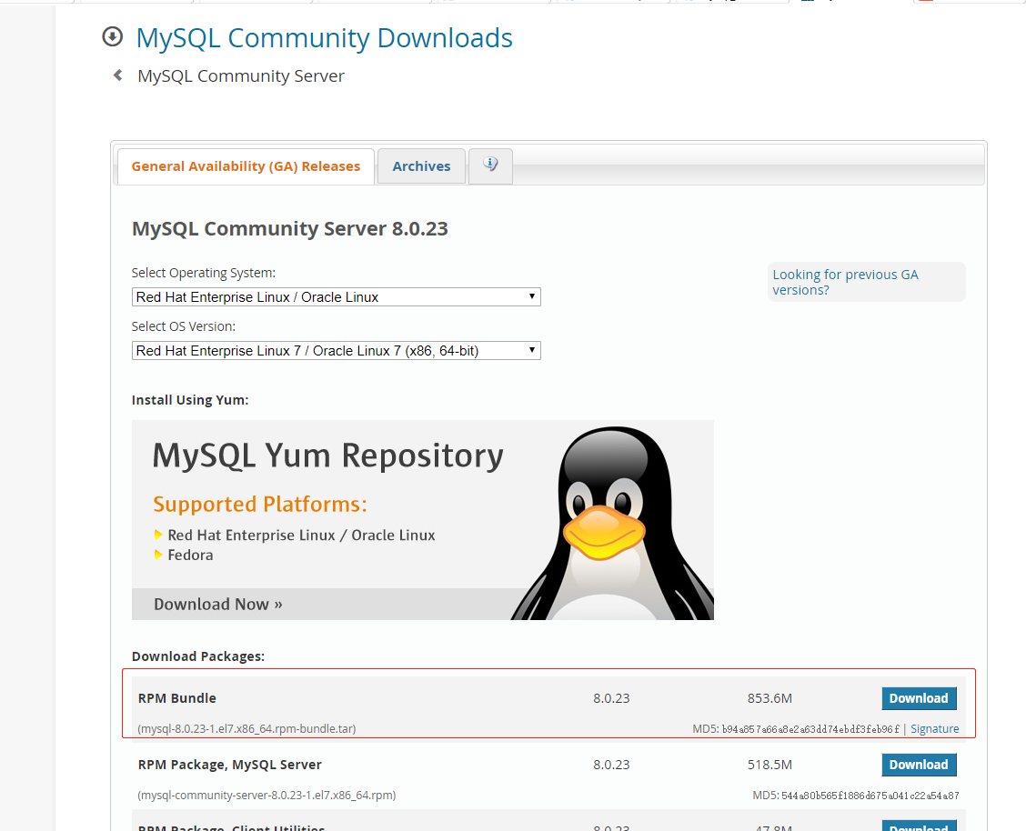1026x831 pixels.
Task: Click the download circle icon beside page title
Action: coord(113,36)
